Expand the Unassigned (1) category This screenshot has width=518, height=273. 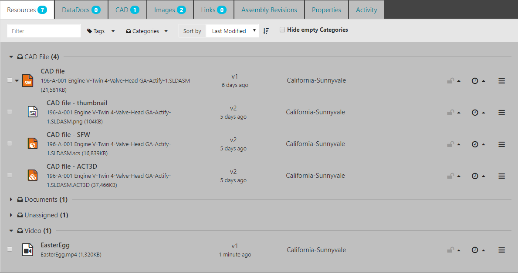(x=11, y=215)
